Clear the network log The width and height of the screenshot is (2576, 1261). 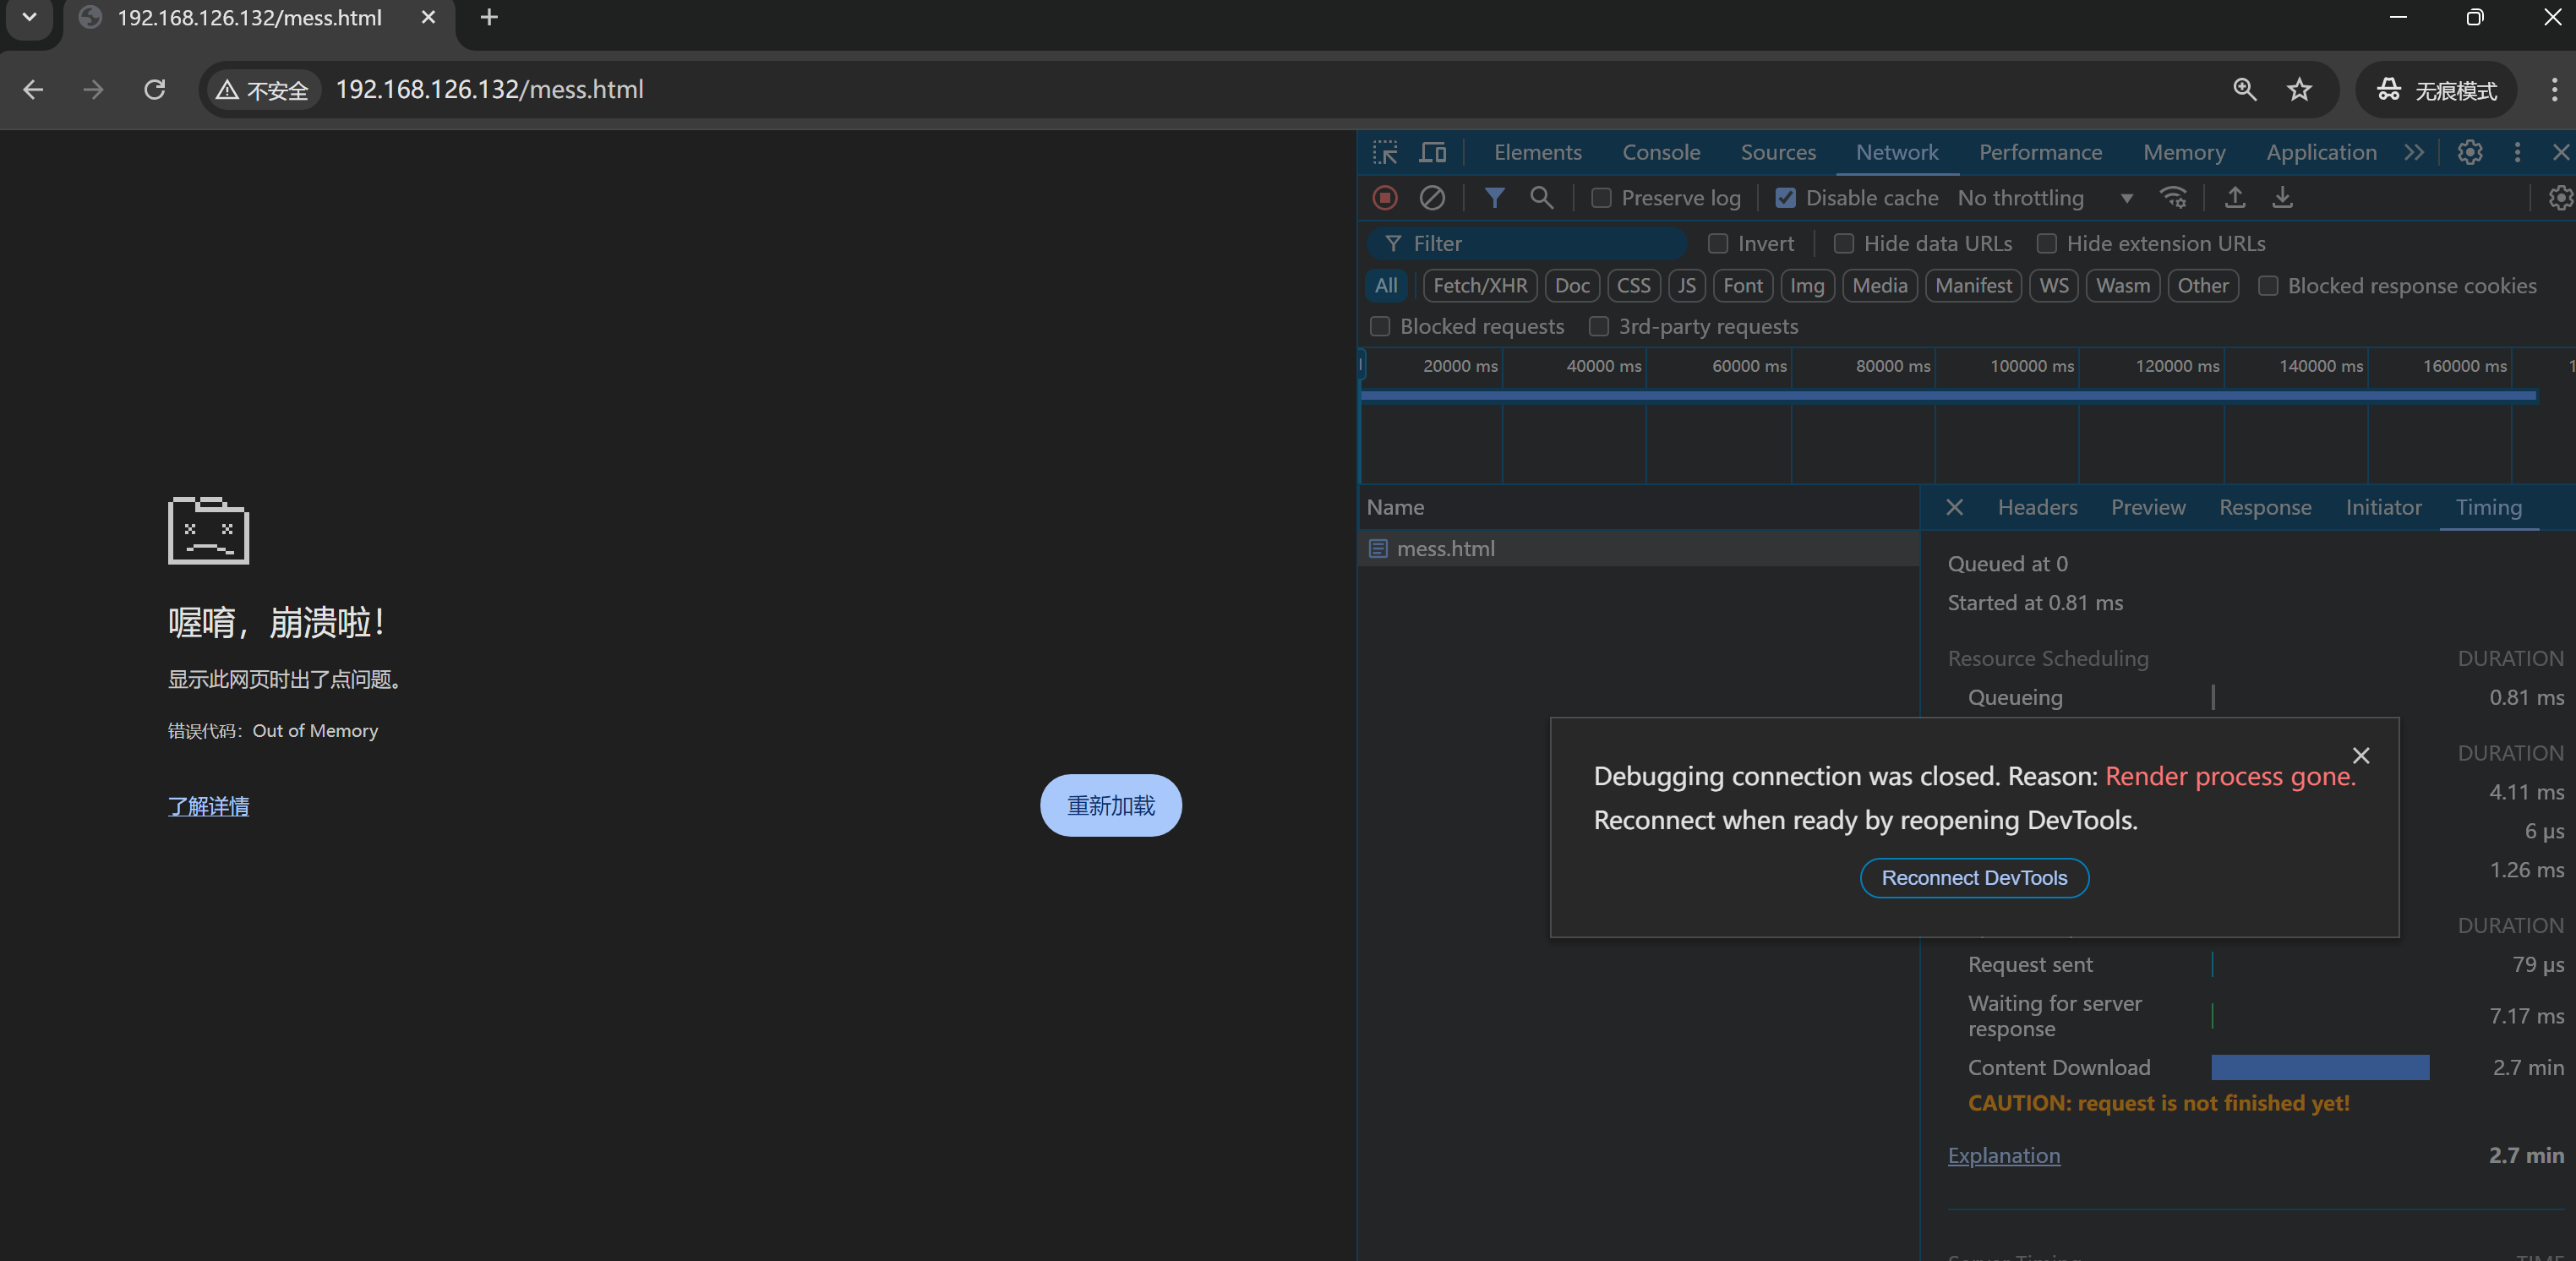1432,198
